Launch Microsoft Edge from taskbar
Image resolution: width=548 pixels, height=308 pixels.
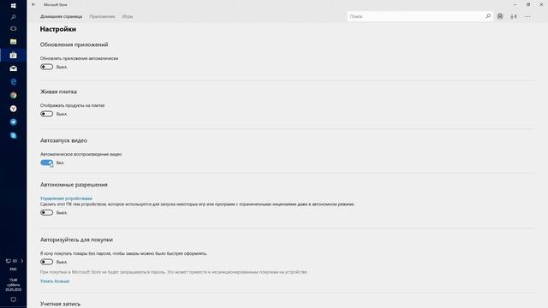point(14,82)
